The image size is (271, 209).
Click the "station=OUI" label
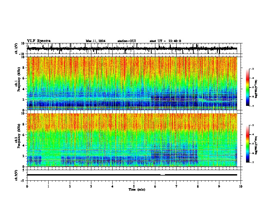pos(127,41)
